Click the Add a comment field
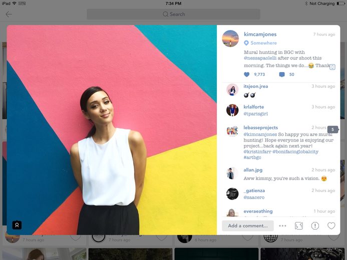347x260 pixels. pyautogui.click(x=248, y=226)
